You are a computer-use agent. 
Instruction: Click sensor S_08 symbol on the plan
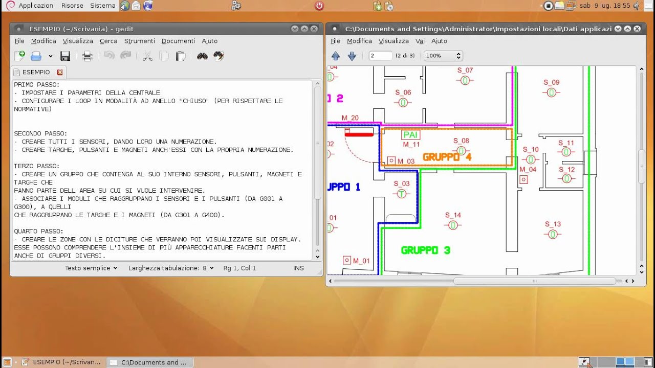point(462,151)
